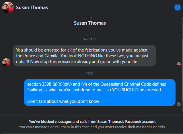The width and height of the screenshot is (183, 134).
Task: Select the blue outgoing message bubble
Action: pos(100,92)
